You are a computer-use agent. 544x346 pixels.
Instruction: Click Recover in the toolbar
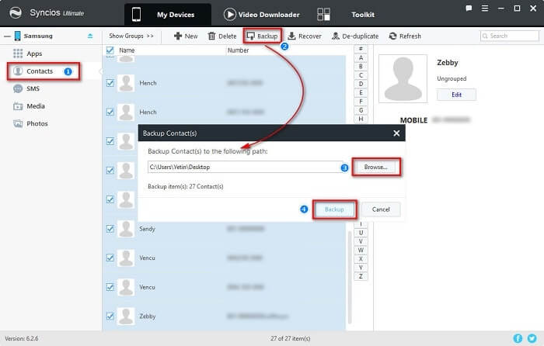(x=305, y=36)
